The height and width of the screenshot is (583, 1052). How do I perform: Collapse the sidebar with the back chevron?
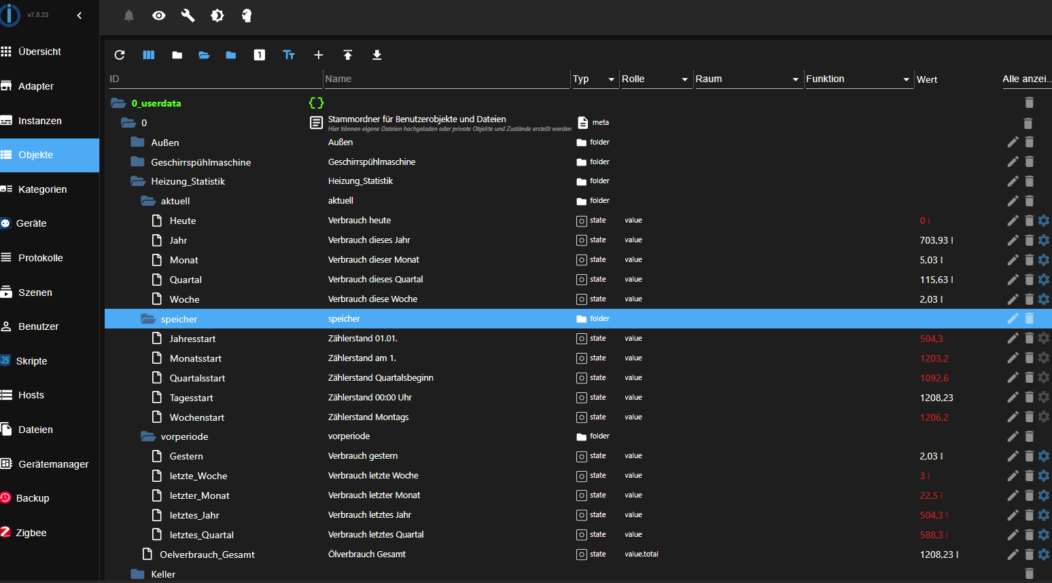point(80,15)
